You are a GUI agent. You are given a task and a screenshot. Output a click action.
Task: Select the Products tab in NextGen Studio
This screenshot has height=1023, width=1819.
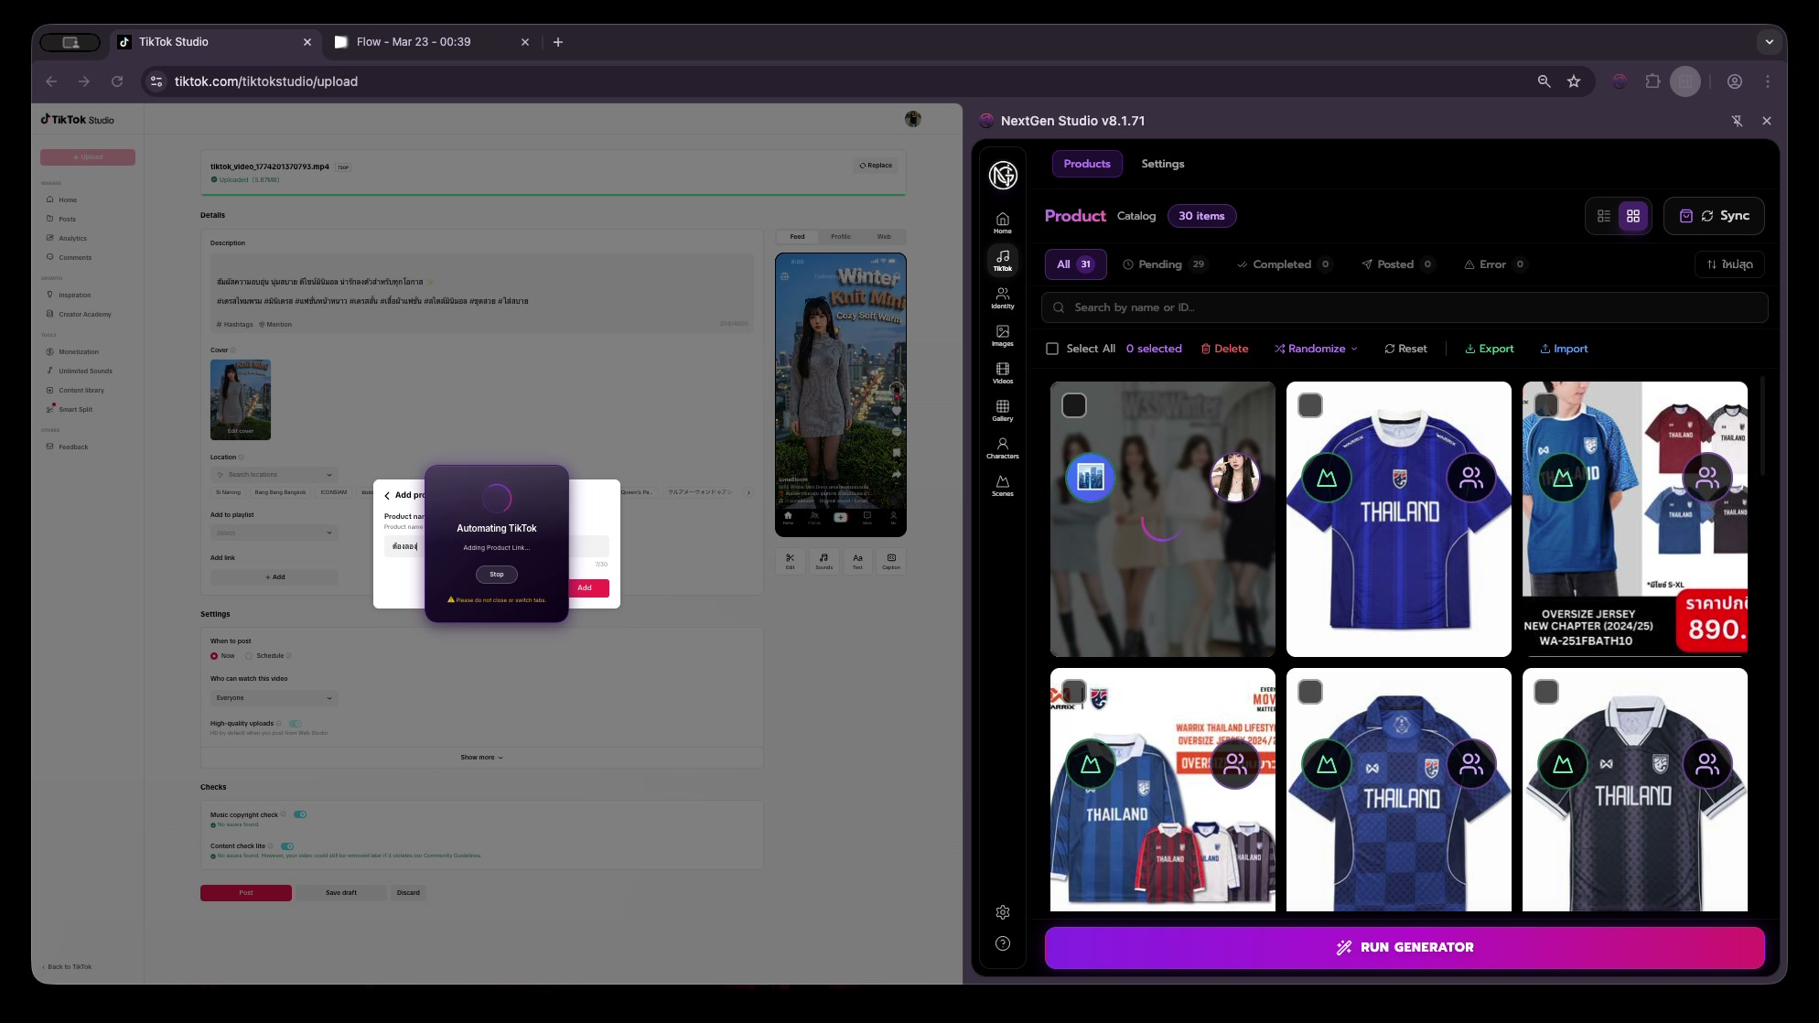[x=1087, y=164]
